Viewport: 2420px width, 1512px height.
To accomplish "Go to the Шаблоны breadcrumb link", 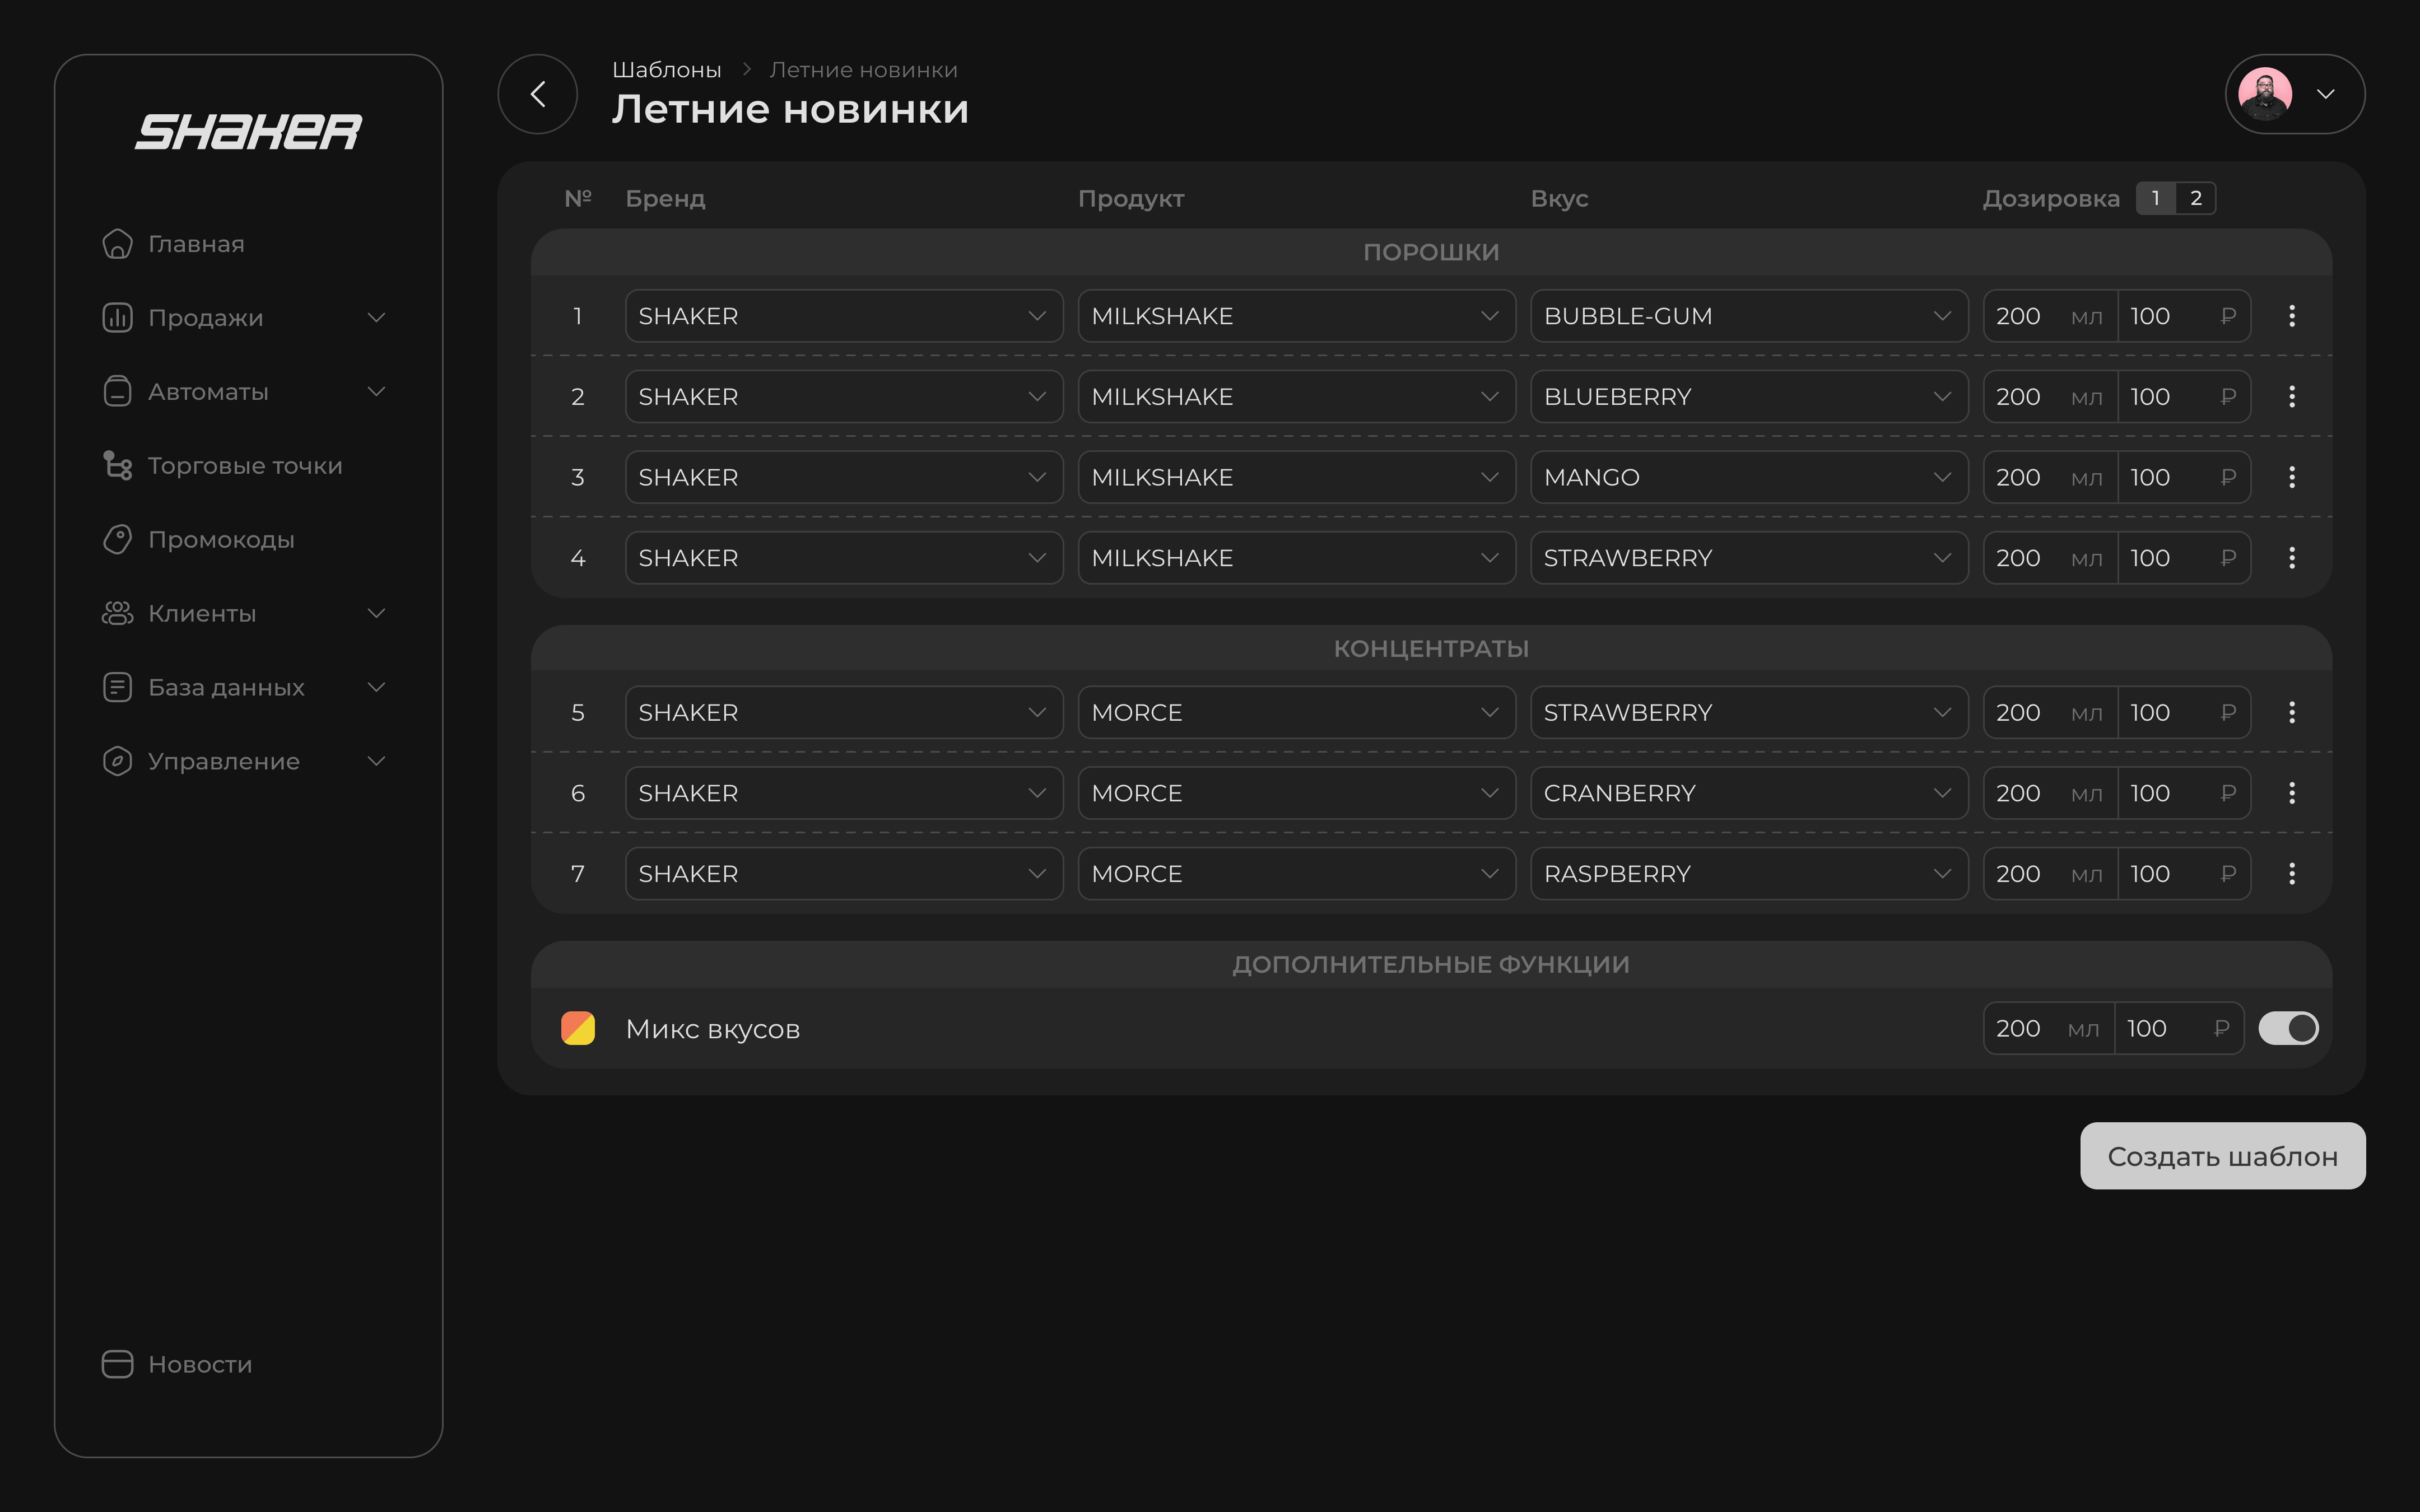I will coord(666,70).
